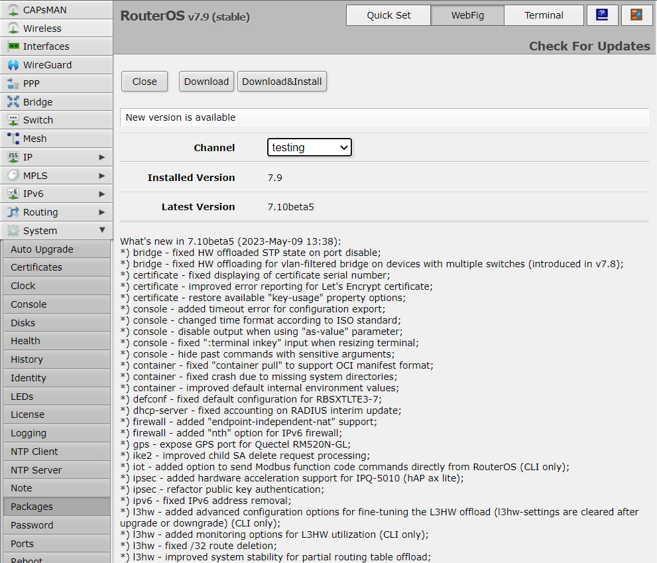Expand the Routing submenu

101,212
